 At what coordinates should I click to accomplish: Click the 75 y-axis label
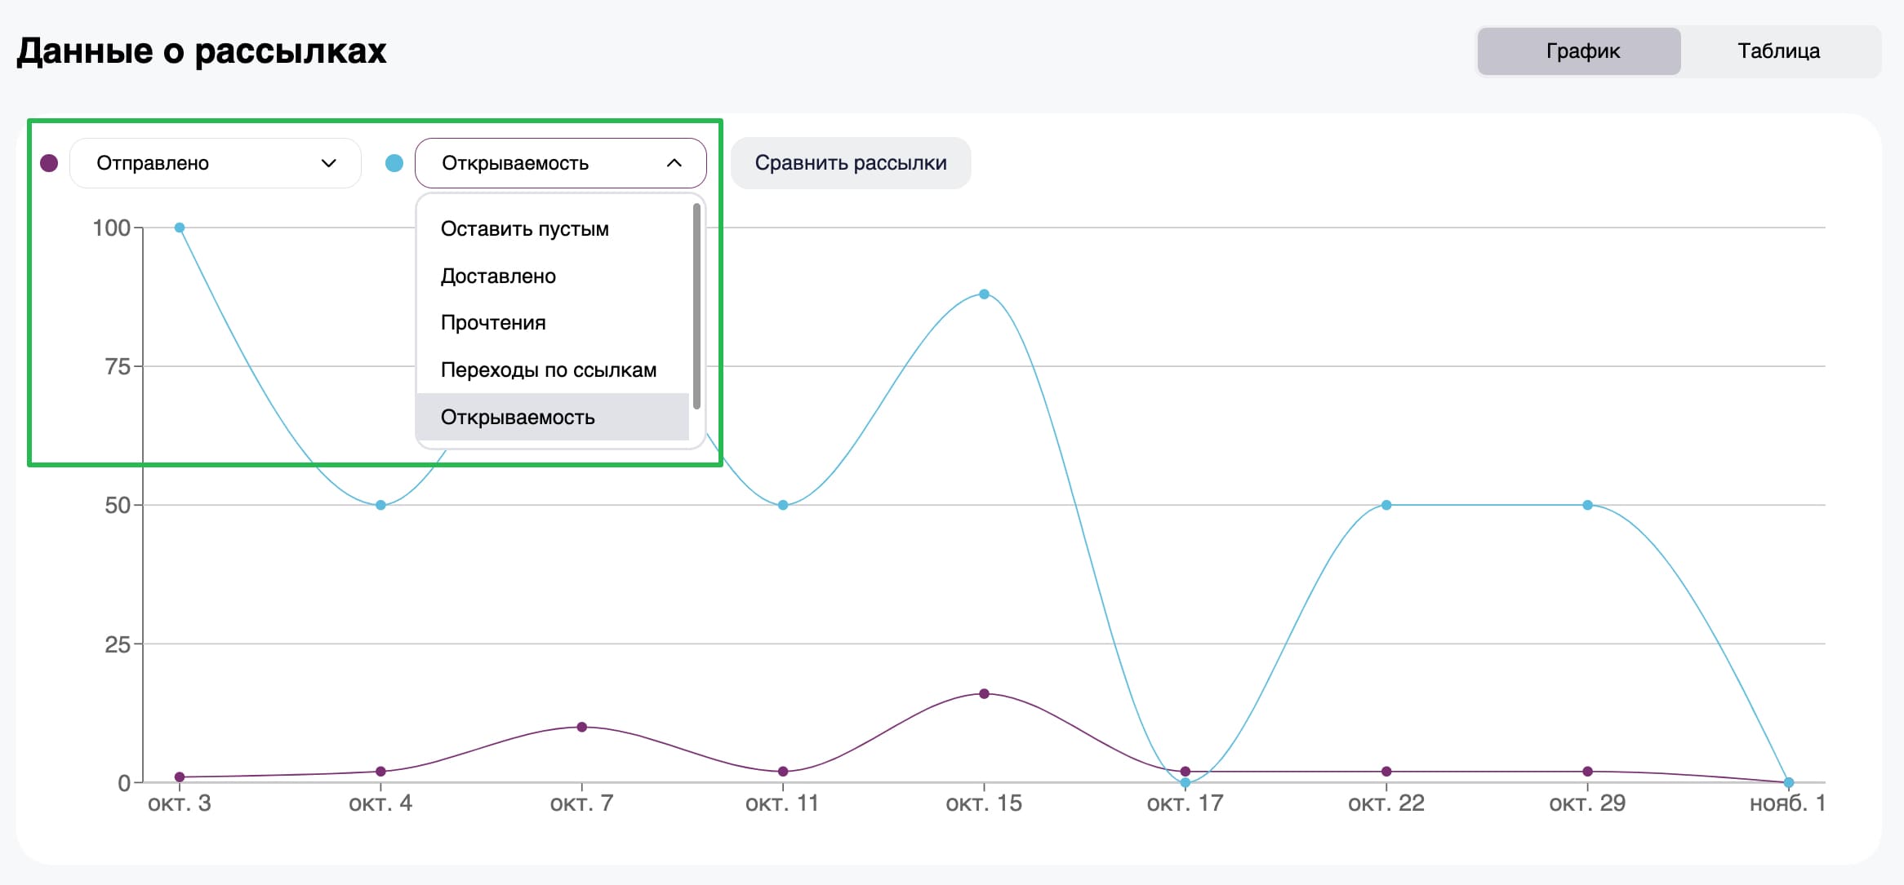pos(118,366)
